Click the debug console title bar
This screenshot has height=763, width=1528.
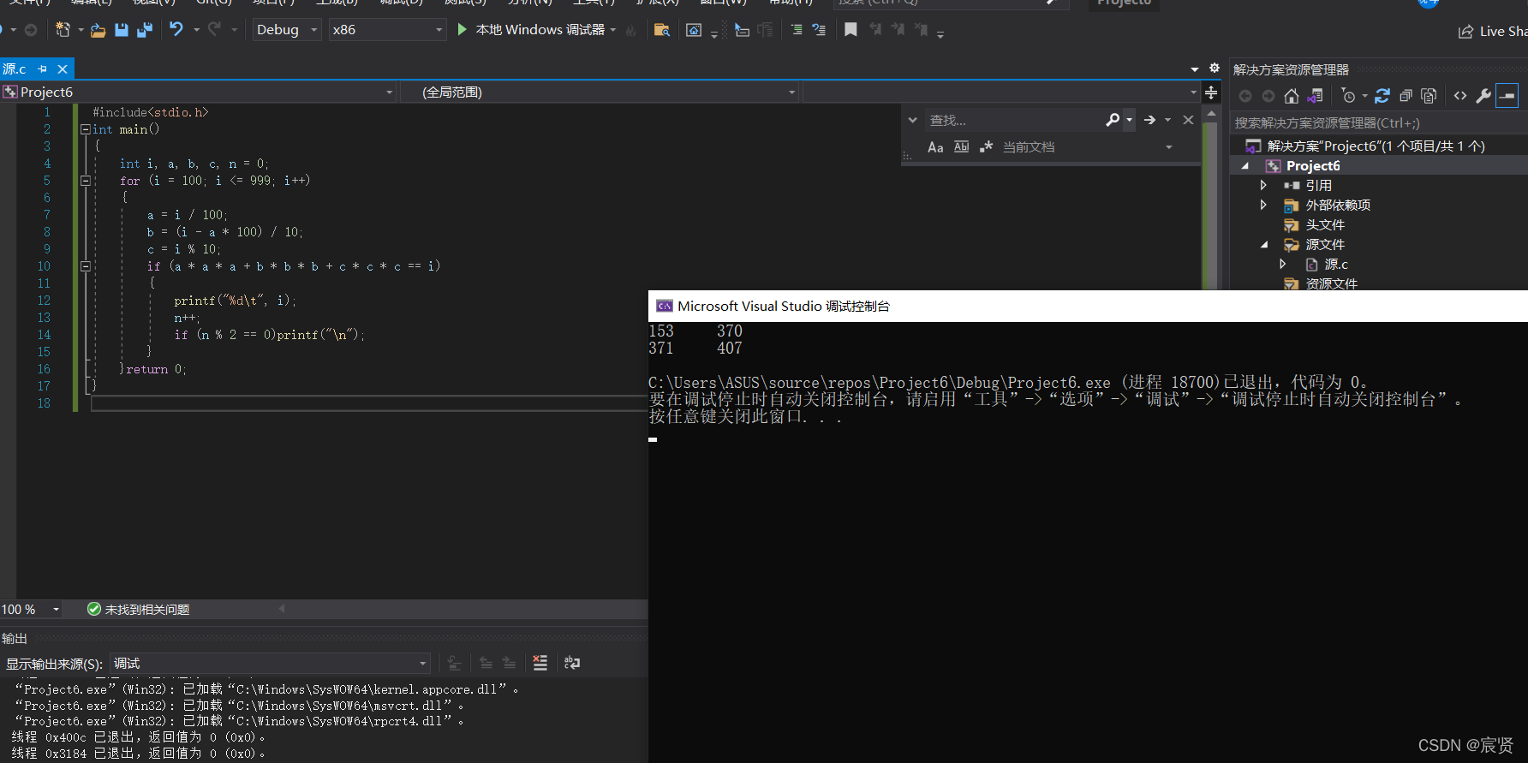pos(1088,306)
